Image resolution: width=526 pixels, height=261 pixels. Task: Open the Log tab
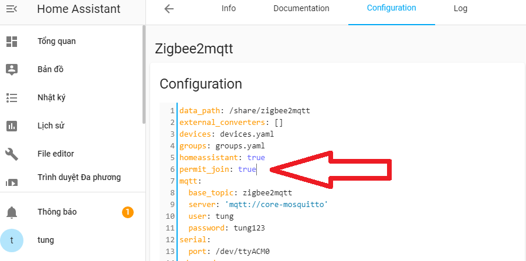coord(460,8)
